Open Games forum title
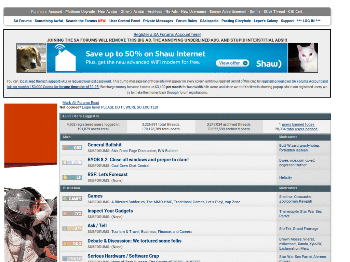Screen dimensions: 350x262 [x=95, y=196]
